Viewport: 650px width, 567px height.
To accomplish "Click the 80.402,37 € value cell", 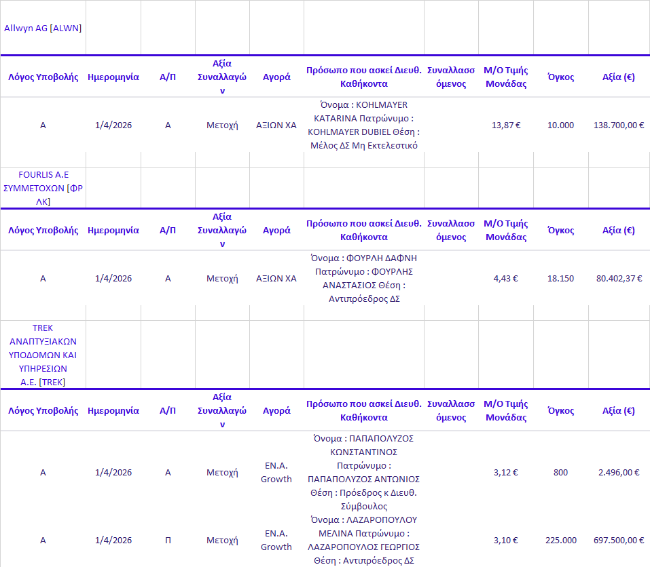I will tap(619, 279).
